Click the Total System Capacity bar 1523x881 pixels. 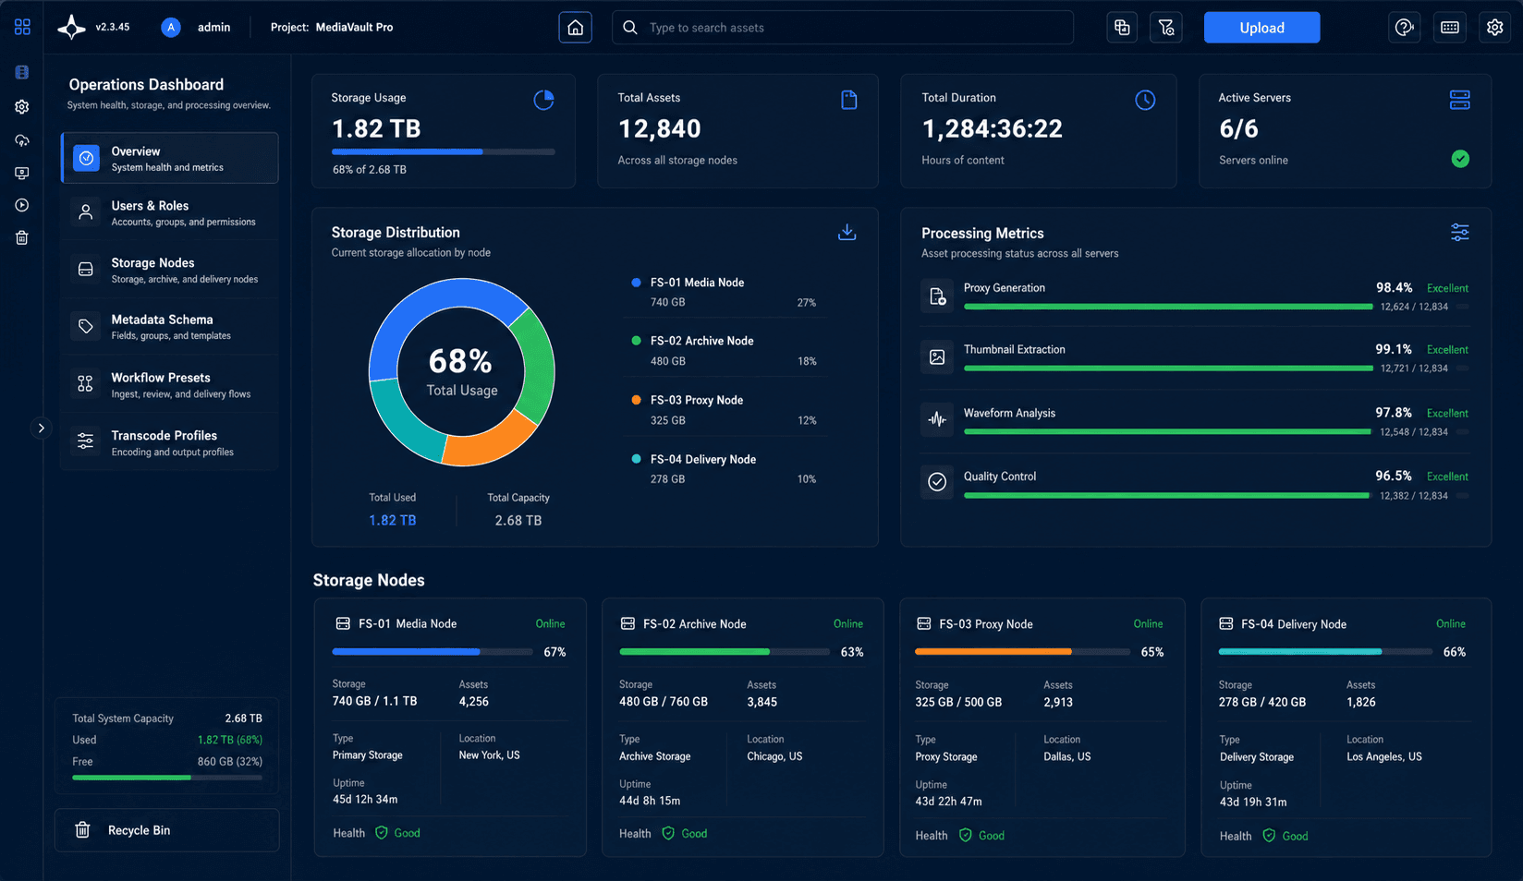click(x=167, y=778)
